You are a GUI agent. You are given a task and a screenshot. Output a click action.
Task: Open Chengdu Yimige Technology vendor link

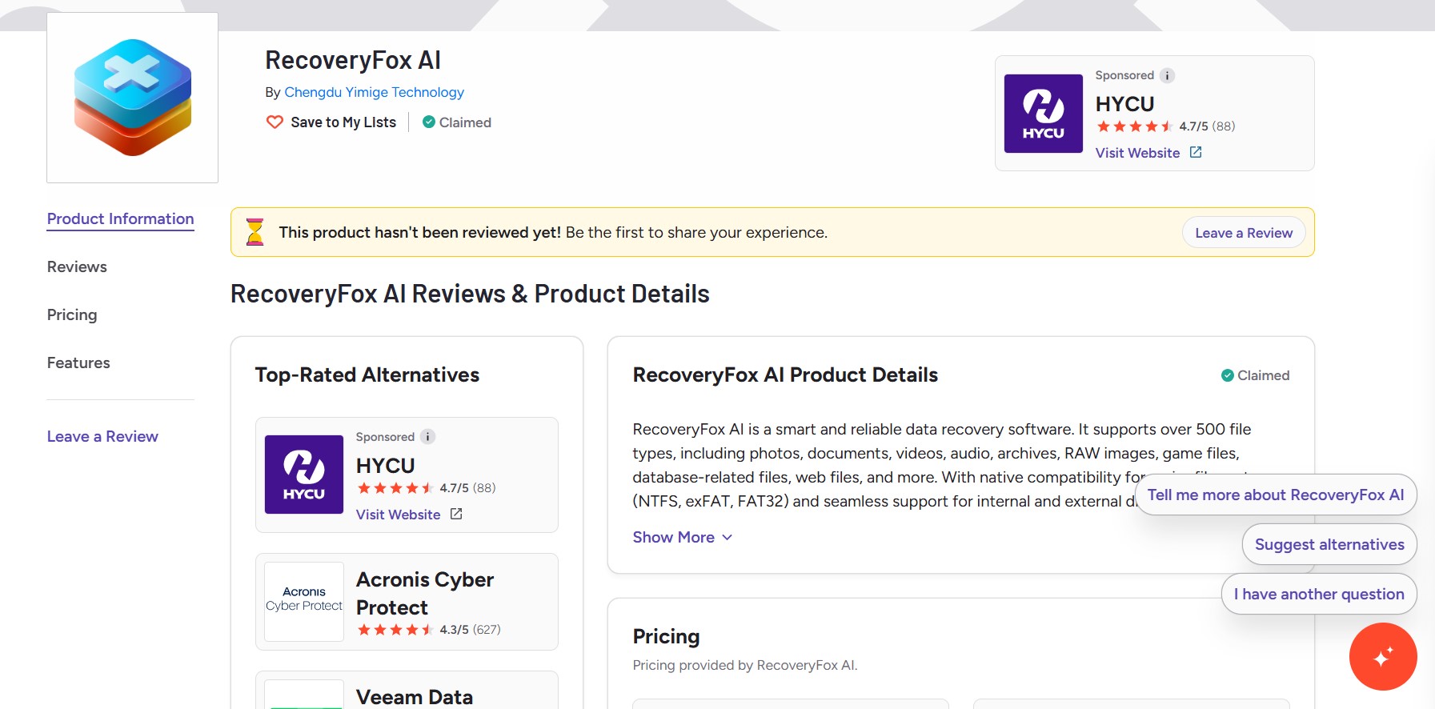374,92
